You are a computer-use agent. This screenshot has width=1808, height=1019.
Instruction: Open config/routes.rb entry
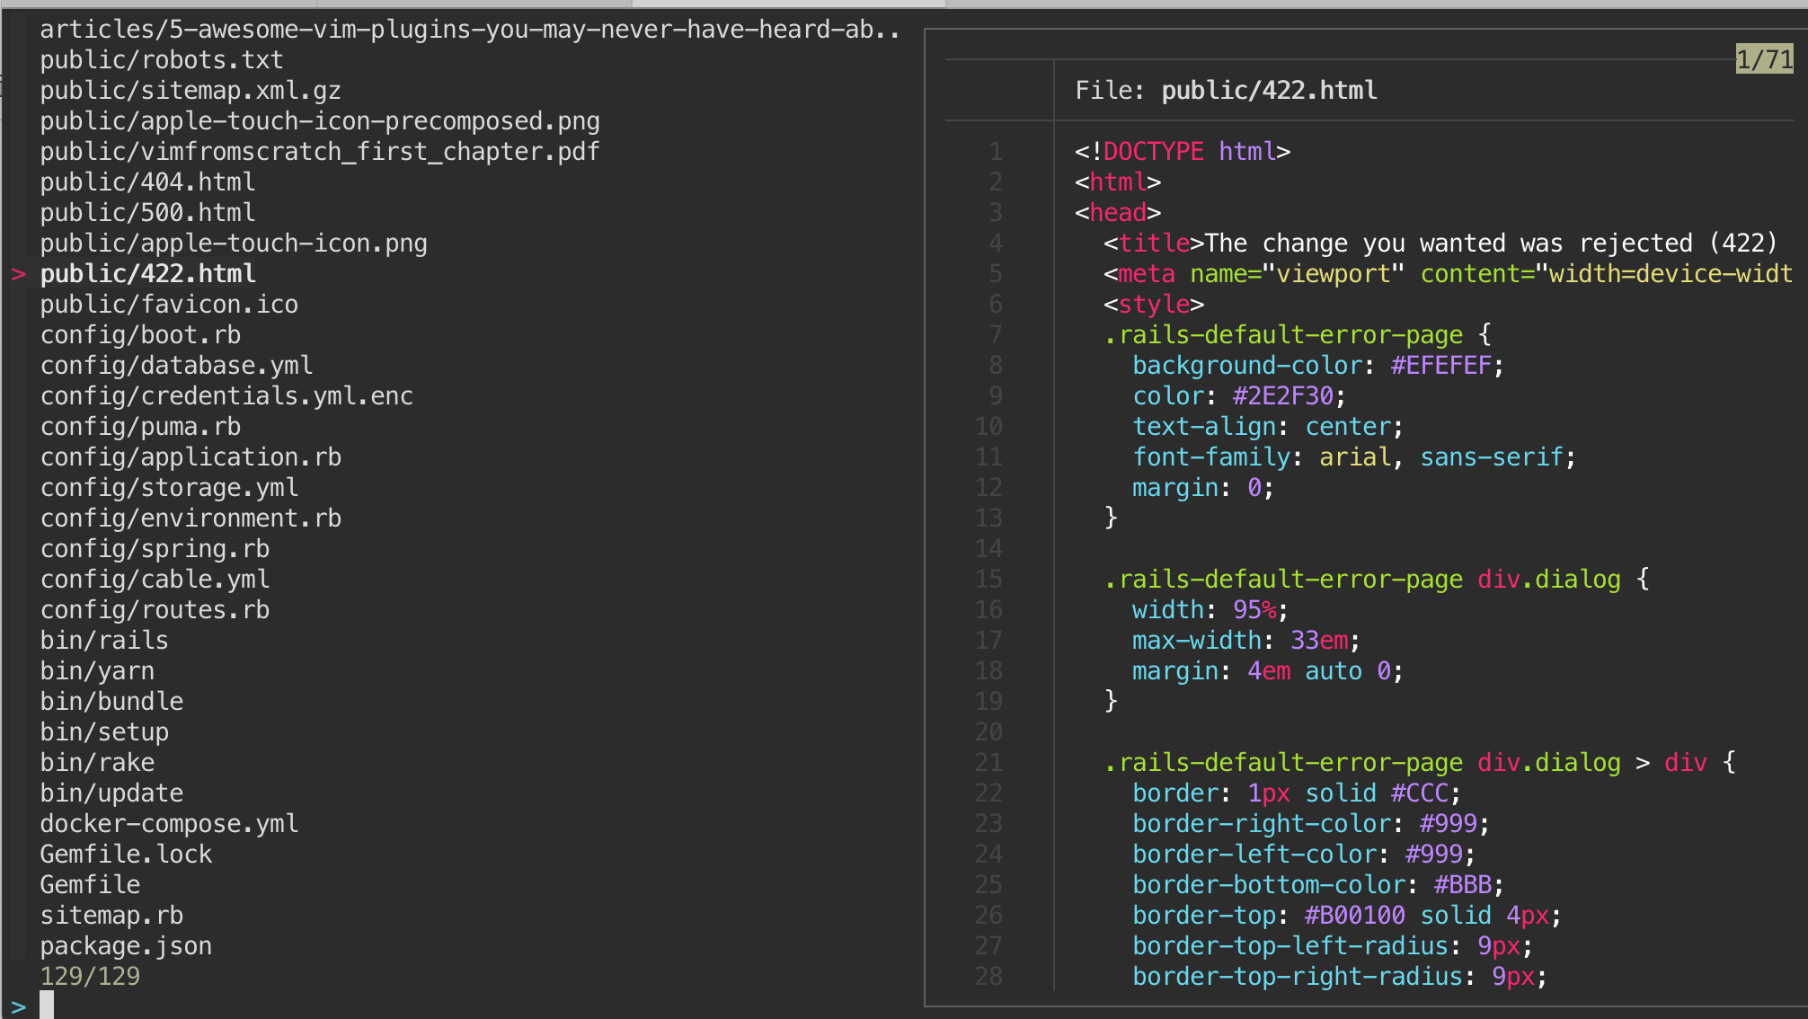(x=155, y=609)
